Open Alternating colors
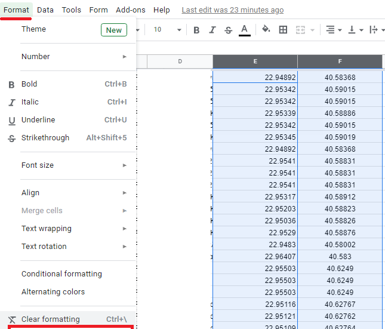This screenshot has width=385, height=329. click(x=68, y=292)
